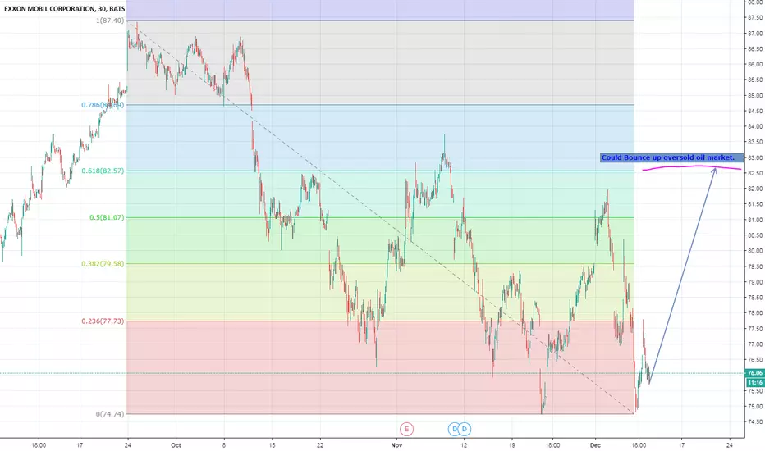Click the date 15 on the time axis
765x451 pixels.
click(273, 445)
